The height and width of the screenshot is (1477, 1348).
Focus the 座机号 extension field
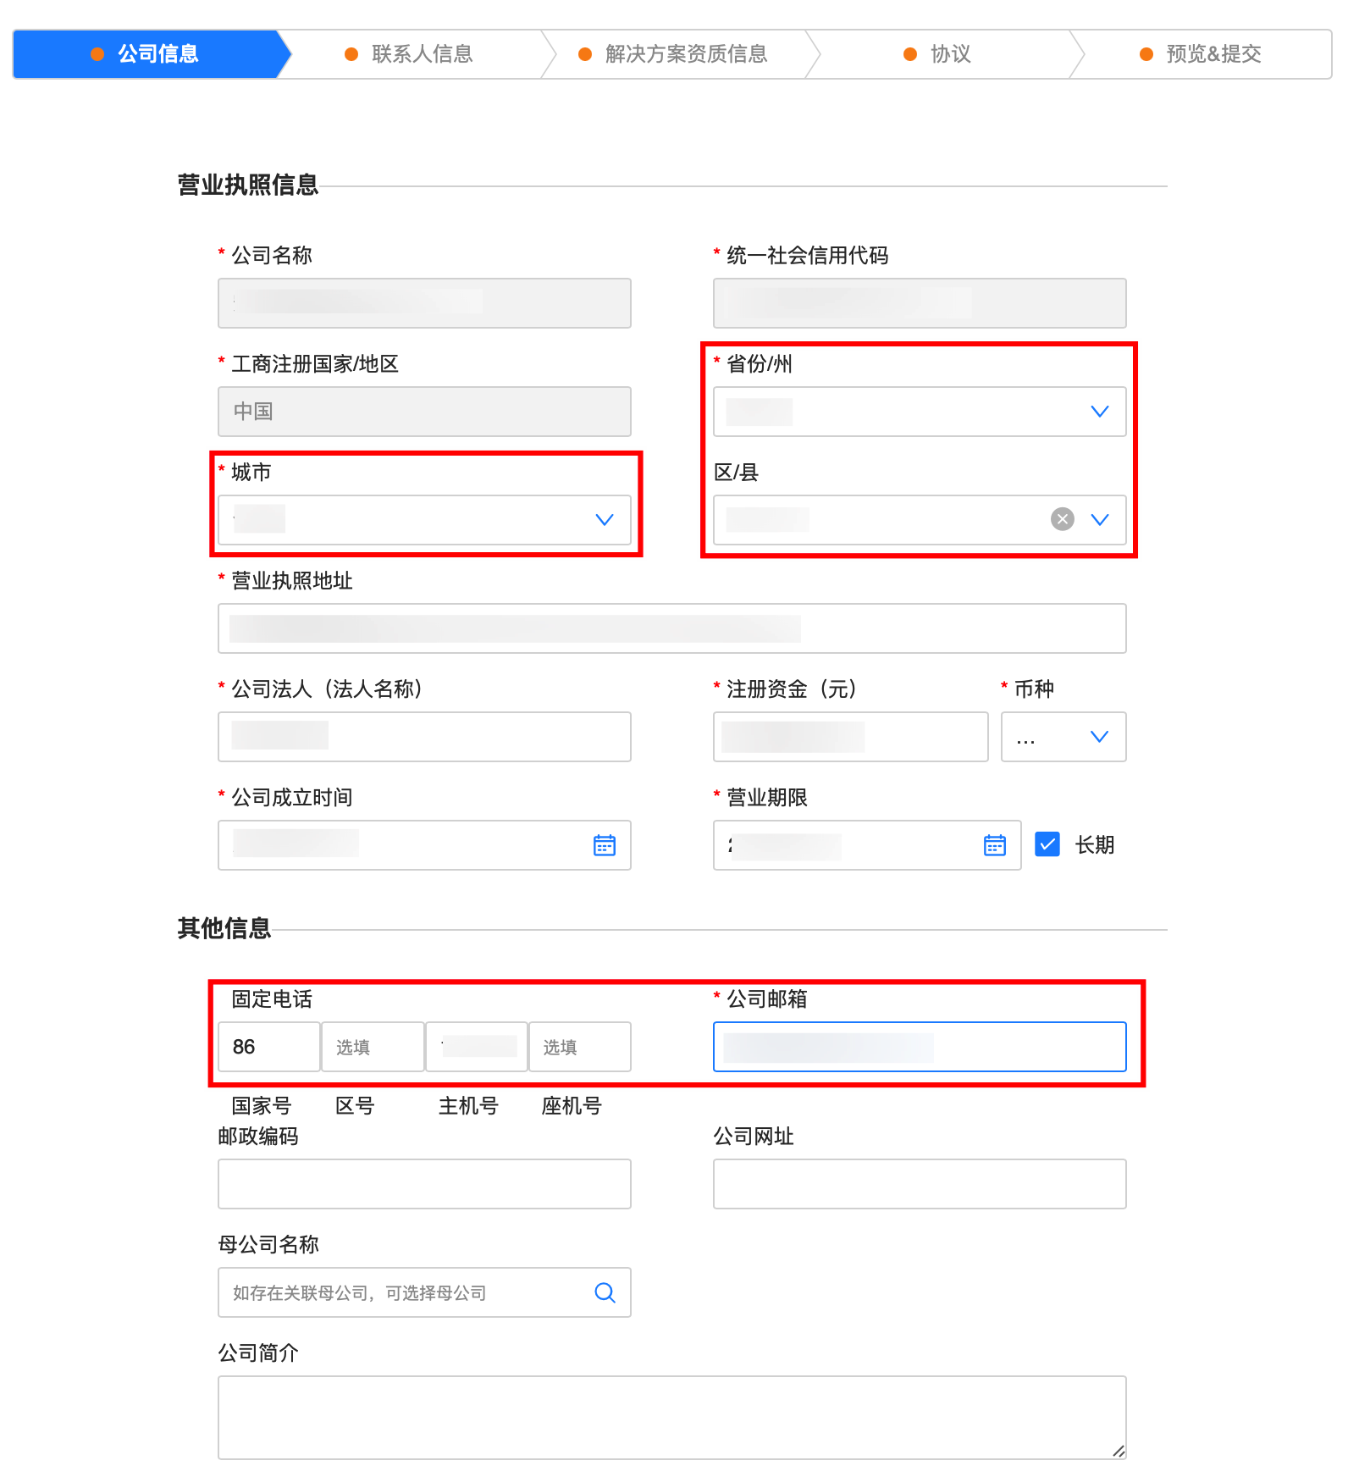click(x=580, y=1047)
